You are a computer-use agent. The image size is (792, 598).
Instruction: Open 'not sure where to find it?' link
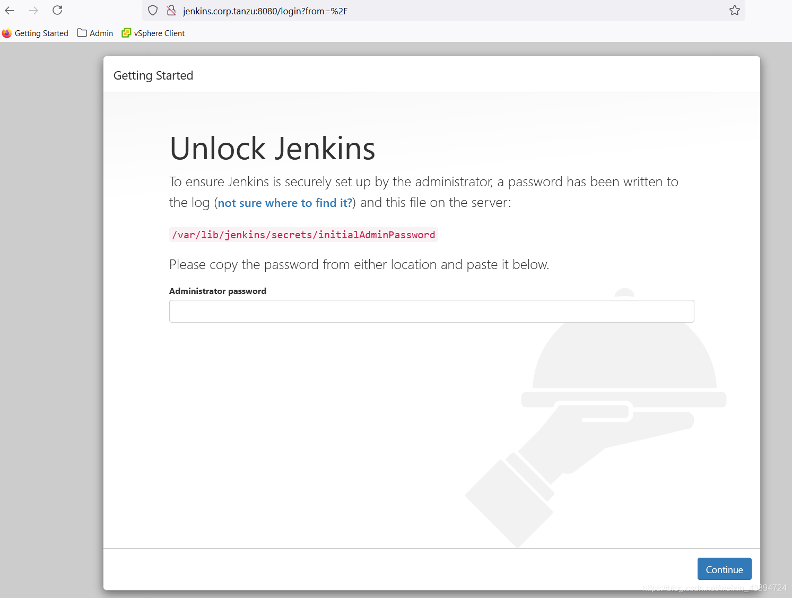click(285, 203)
